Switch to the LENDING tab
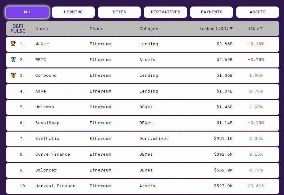 [73, 12]
